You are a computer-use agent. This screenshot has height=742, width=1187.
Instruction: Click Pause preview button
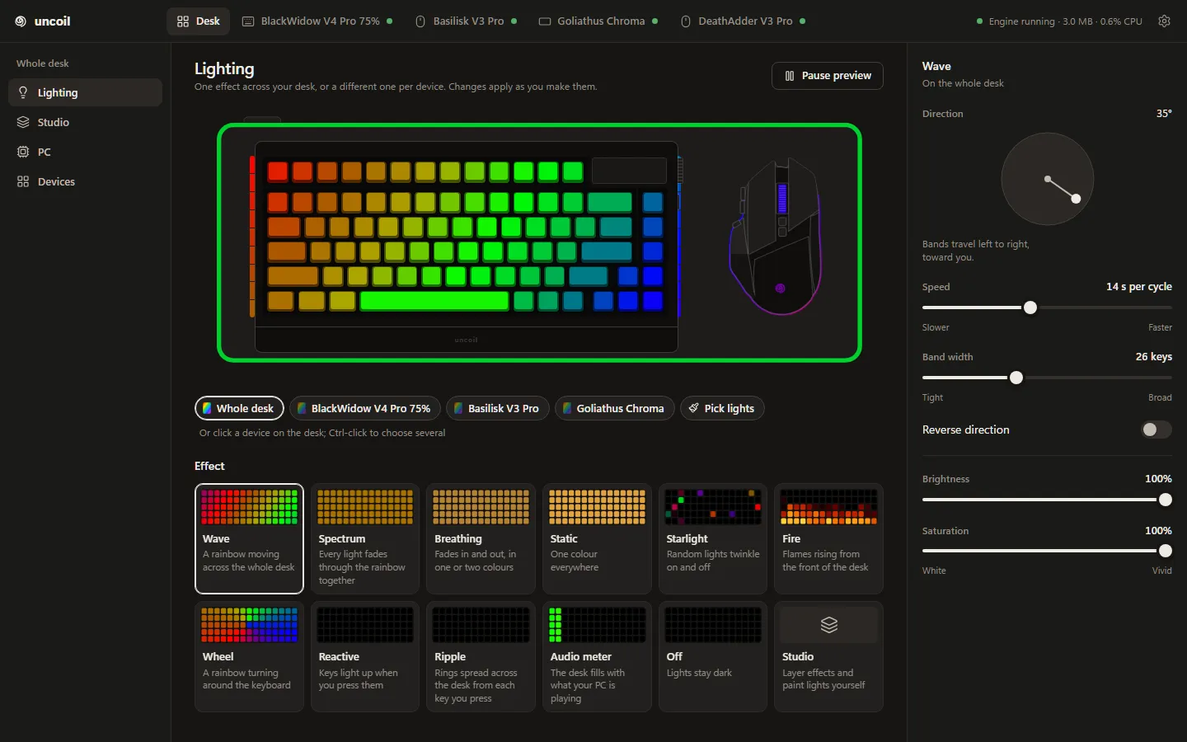click(828, 76)
